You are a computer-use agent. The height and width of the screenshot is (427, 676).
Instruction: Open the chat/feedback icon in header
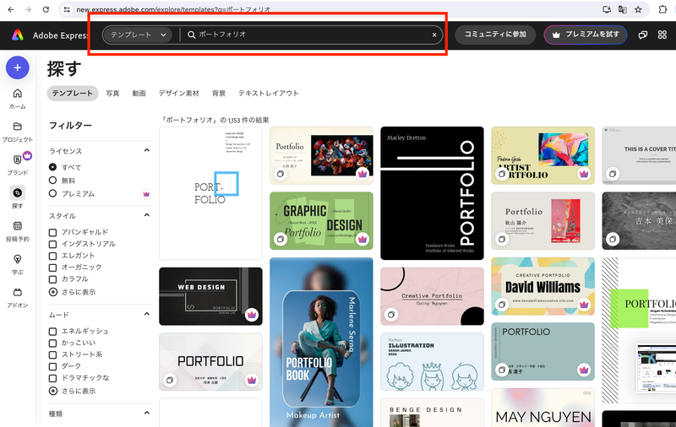[643, 35]
